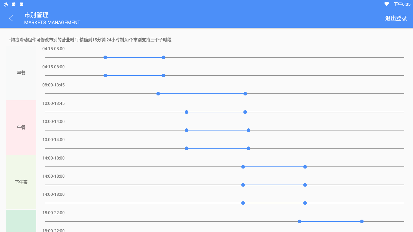This screenshot has height=232, width=413.
Task: Select the 早餐 market category cell
Action: tap(21, 73)
